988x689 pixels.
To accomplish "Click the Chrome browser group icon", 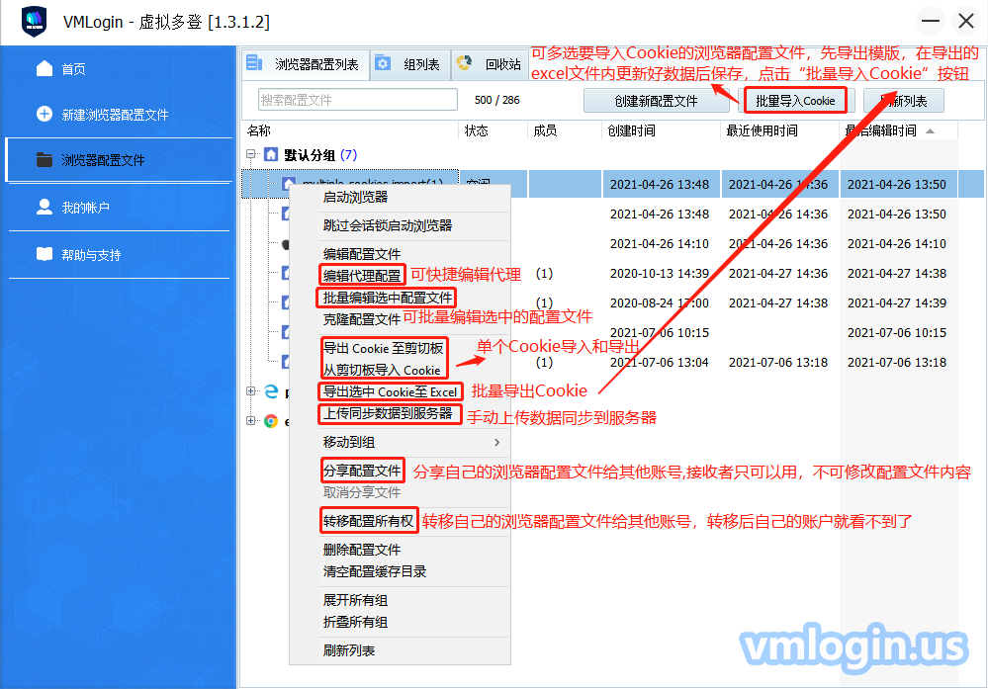I will click(271, 421).
